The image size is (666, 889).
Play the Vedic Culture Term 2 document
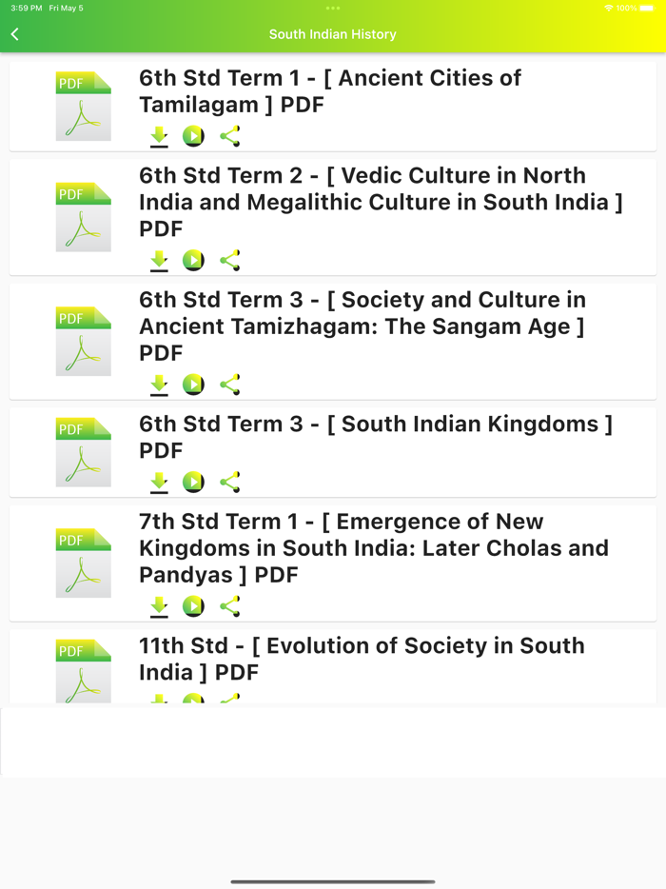(x=193, y=260)
